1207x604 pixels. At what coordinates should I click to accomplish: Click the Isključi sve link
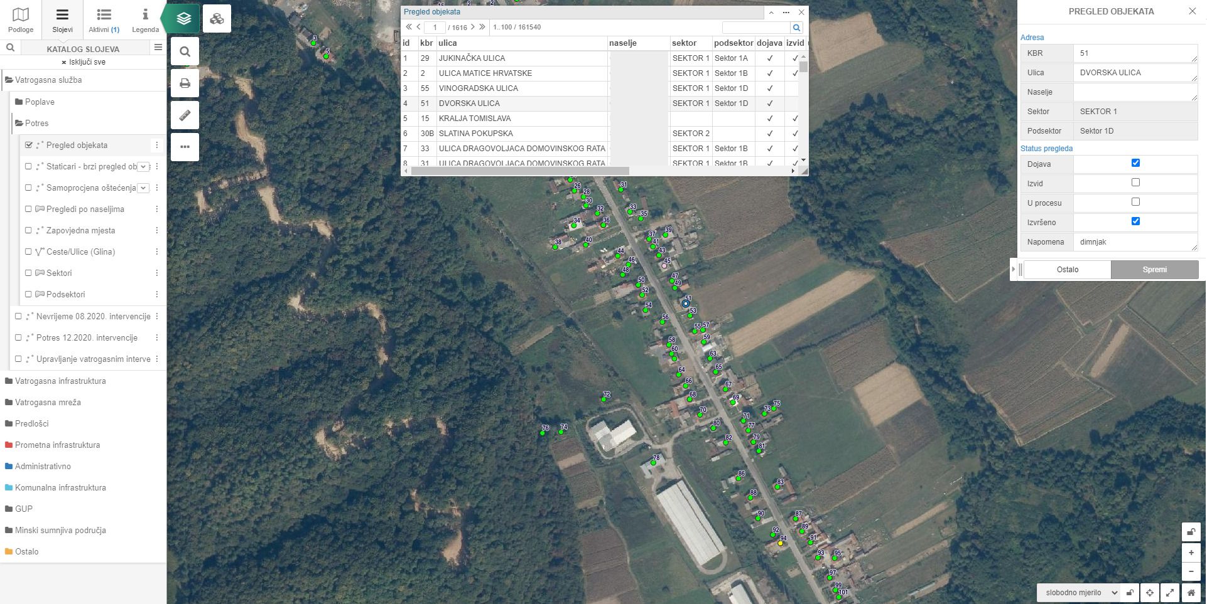(84, 62)
